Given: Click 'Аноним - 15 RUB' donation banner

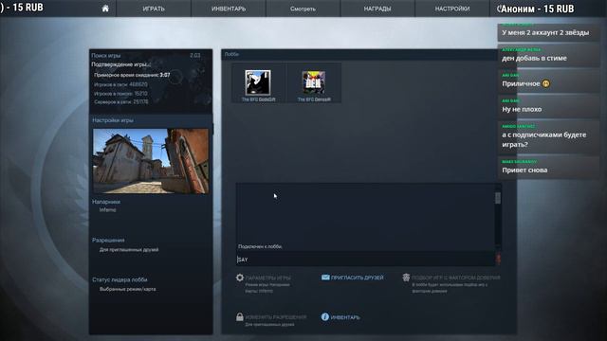Looking at the screenshot, I should point(538,9).
